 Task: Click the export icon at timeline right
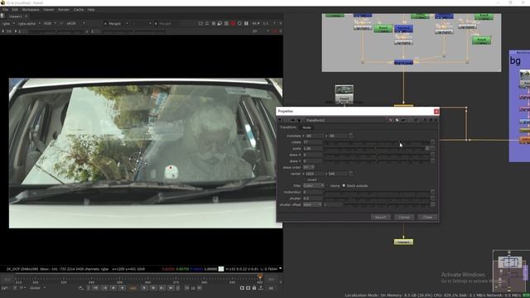(x=261, y=288)
